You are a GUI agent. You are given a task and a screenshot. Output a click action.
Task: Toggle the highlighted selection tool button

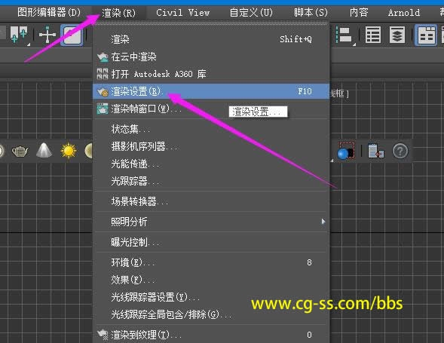click(72, 35)
